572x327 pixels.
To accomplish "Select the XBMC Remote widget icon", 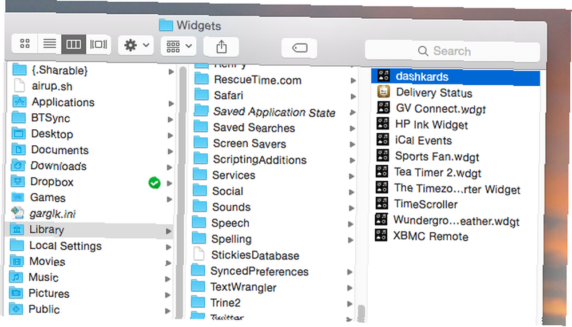I will [x=381, y=235].
